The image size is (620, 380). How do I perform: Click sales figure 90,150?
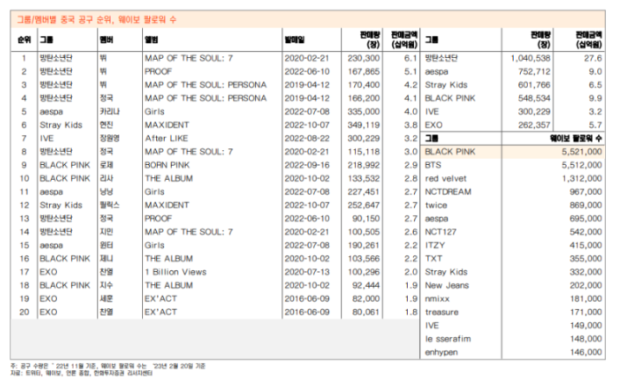coord(366,219)
